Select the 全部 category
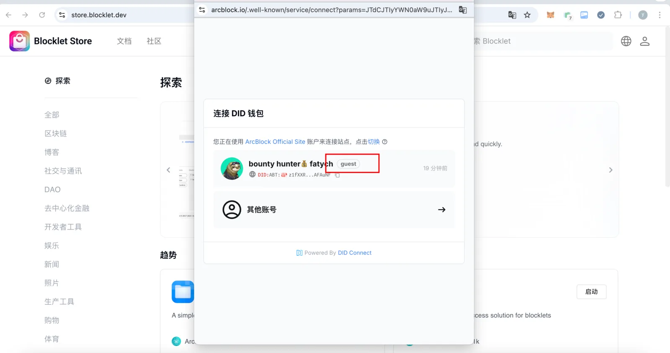Image resolution: width=670 pixels, height=353 pixels. pyautogui.click(x=52, y=115)
